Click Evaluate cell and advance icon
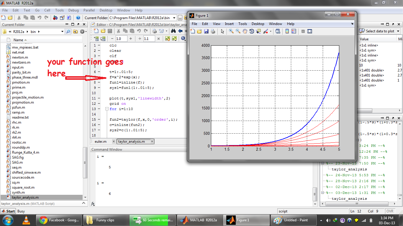 (x=103, y=39)
